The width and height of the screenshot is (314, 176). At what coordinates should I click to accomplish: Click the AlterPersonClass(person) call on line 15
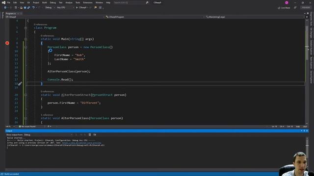[69, 71]
